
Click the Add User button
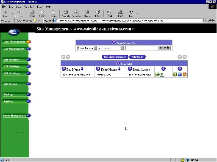click(137, 57)
